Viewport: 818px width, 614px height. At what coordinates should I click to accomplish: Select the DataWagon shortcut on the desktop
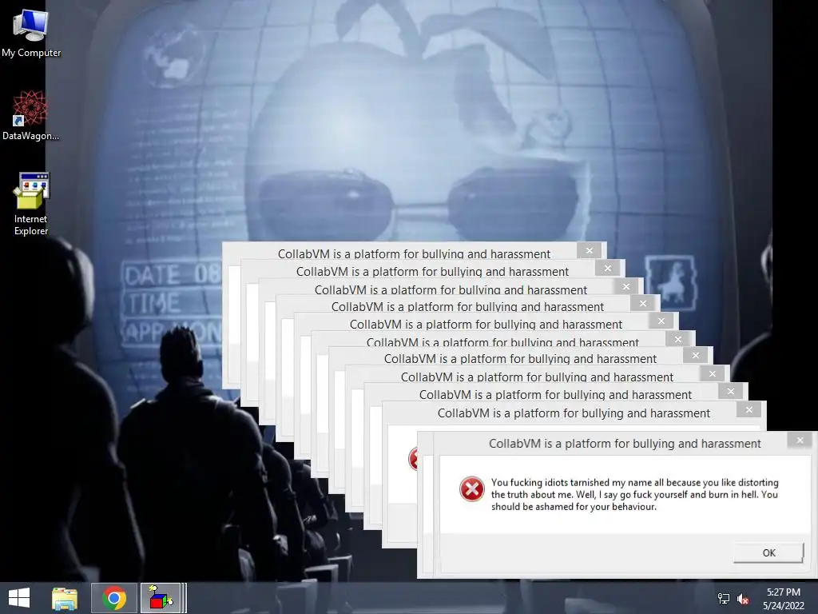tap(30, 115)
